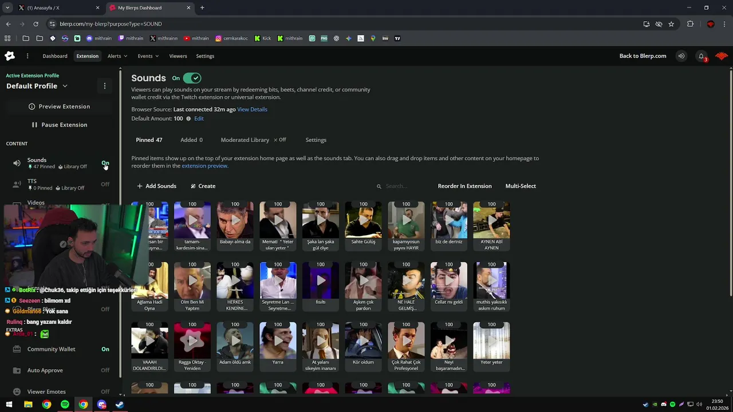Play the Sahte Gülüş sound thumbnail
The width and height of the screenshot is (733, 412).
(x=363, y=220)
